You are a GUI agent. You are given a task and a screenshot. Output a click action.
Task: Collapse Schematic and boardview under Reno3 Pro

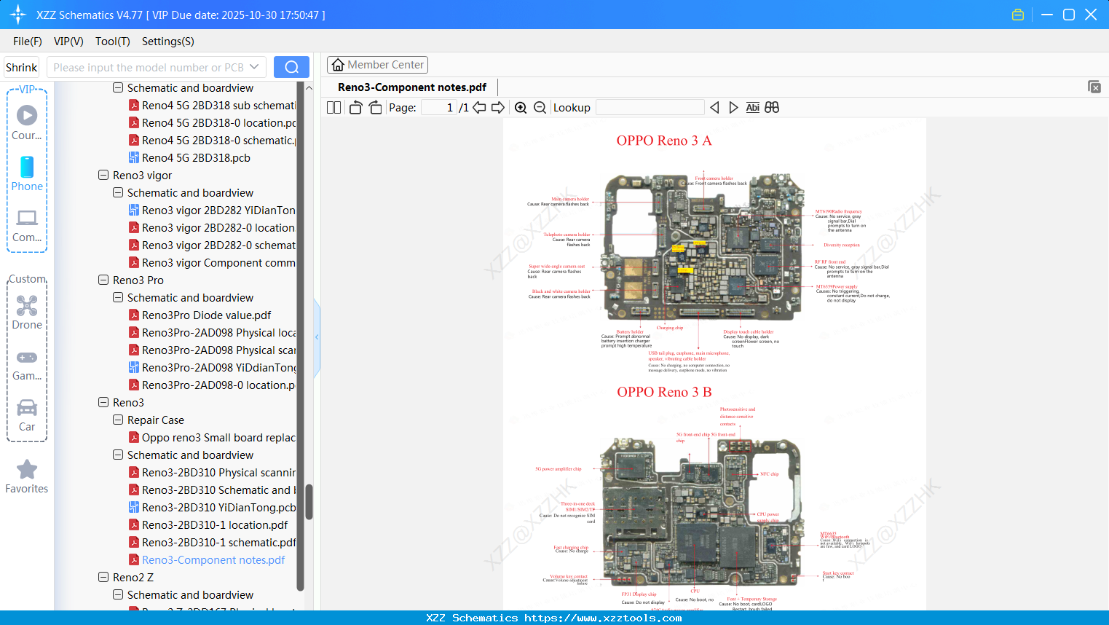(118, 297)
